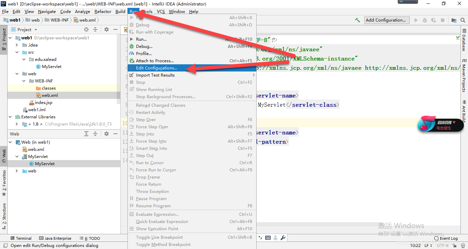
Task: Open the Analyze menu
Action: pos(82,11)
